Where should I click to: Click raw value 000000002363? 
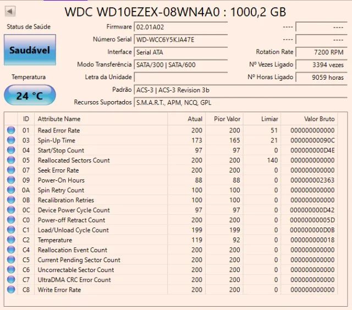pos(312,180)
